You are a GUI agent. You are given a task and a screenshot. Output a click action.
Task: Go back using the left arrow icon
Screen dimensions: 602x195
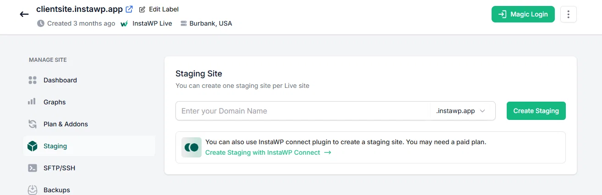click(24, 14)
